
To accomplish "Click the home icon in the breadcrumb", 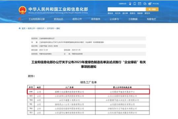I will click(19, 28).
